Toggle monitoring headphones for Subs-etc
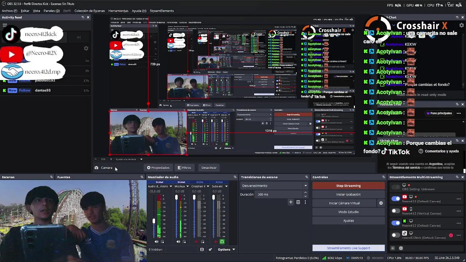 click(x=222, y=242)
